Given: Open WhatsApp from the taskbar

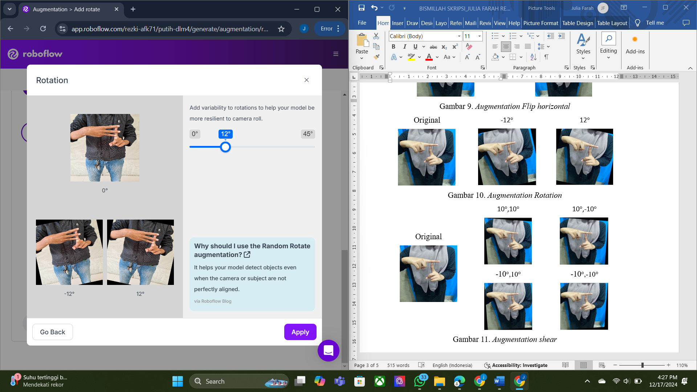Looking at the screenshot, I should click(x=420, y=381).
